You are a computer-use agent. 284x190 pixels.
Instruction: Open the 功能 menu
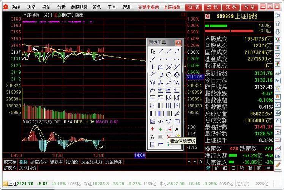tap(31, 7)
